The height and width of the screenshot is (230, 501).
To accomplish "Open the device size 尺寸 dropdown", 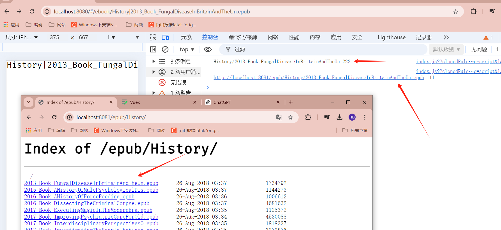I will point(22,37).
